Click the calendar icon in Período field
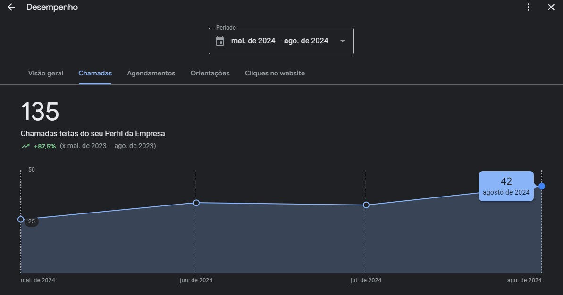 220,41
